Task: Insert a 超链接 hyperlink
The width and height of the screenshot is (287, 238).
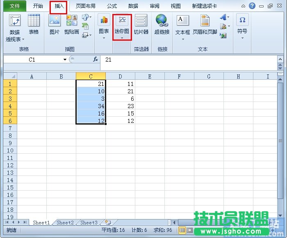Action: point(162,24)
